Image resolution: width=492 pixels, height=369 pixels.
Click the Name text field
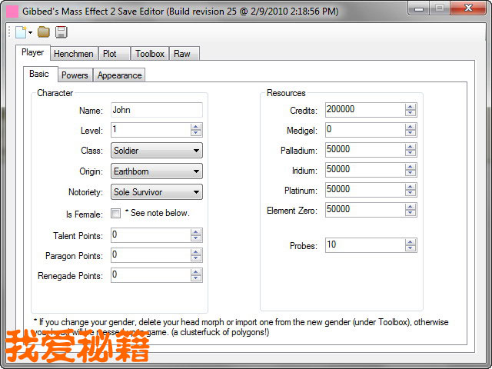point(156,110)
